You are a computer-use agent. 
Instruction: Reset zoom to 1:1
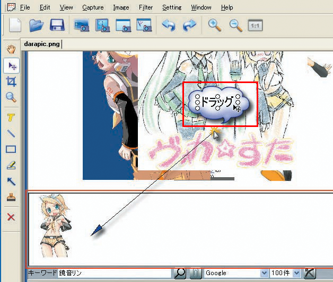click(x=255, y=25)
